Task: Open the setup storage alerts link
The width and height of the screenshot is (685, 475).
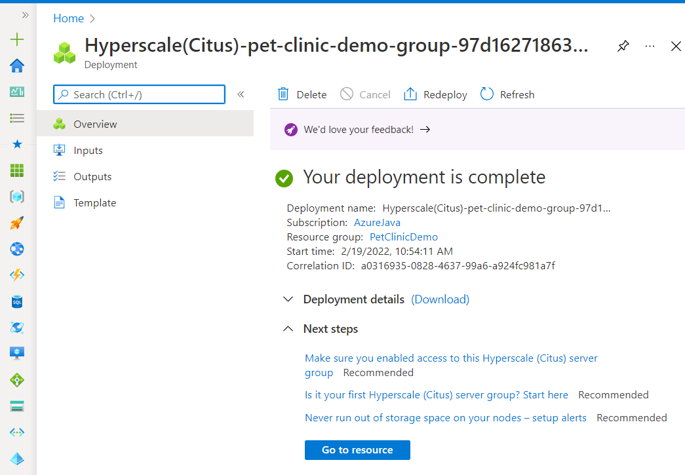Action: click(x=446, y=418)
